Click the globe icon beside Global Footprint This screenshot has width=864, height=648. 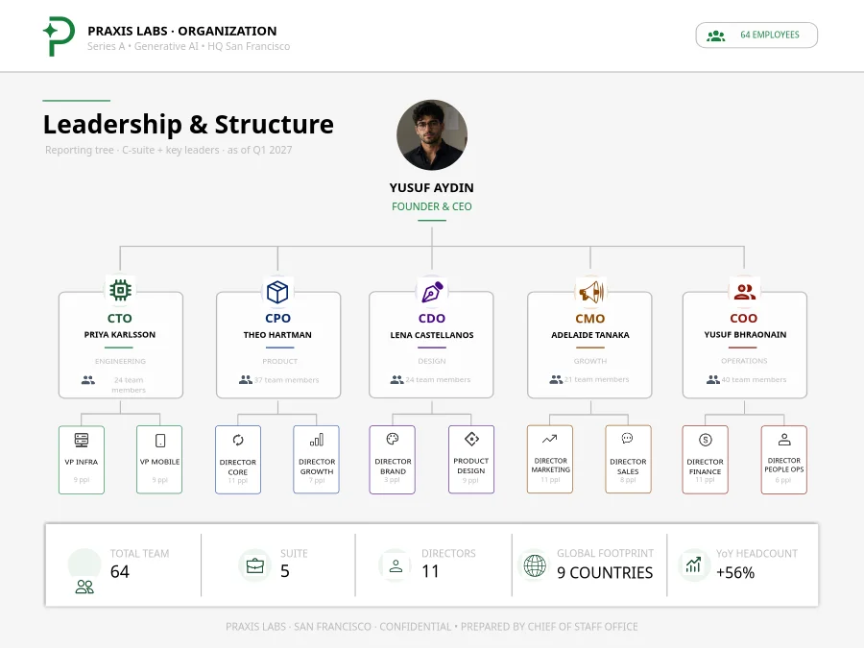click(x=535, y=565)
